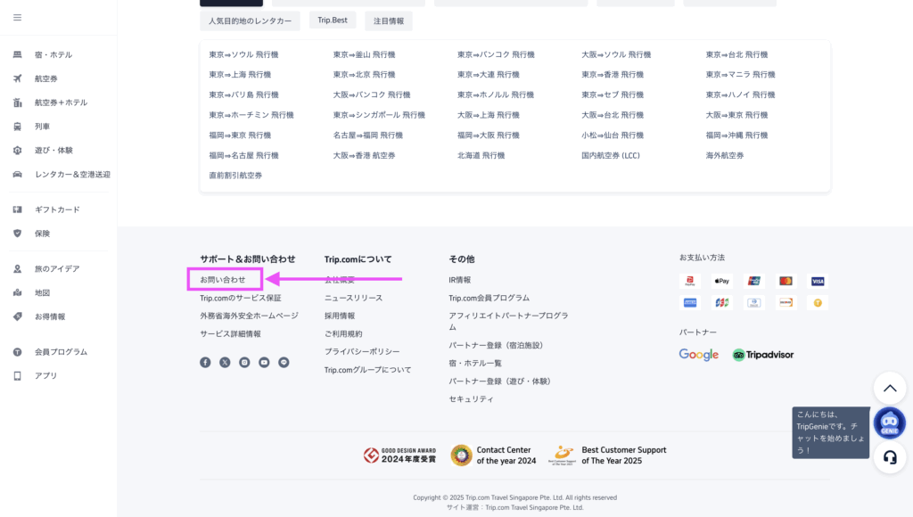Image resolution: width=913 pixels, height=517 pixels.
Task: Select the 遊び・体験 activities sidebar icon
Action: (x=17, y=150)
